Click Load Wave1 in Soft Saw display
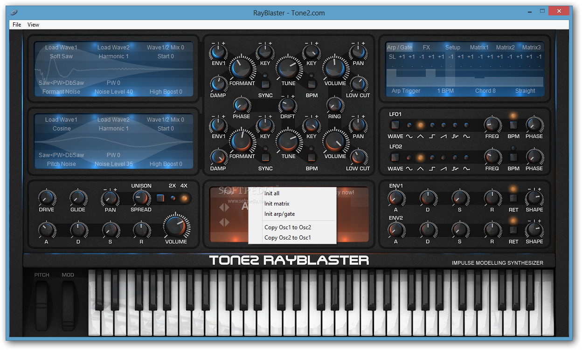The height and width of the screenshot is (350, 582). tap(61, 48)
